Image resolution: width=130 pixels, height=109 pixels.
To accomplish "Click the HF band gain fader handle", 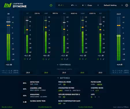I will (101, 24).
